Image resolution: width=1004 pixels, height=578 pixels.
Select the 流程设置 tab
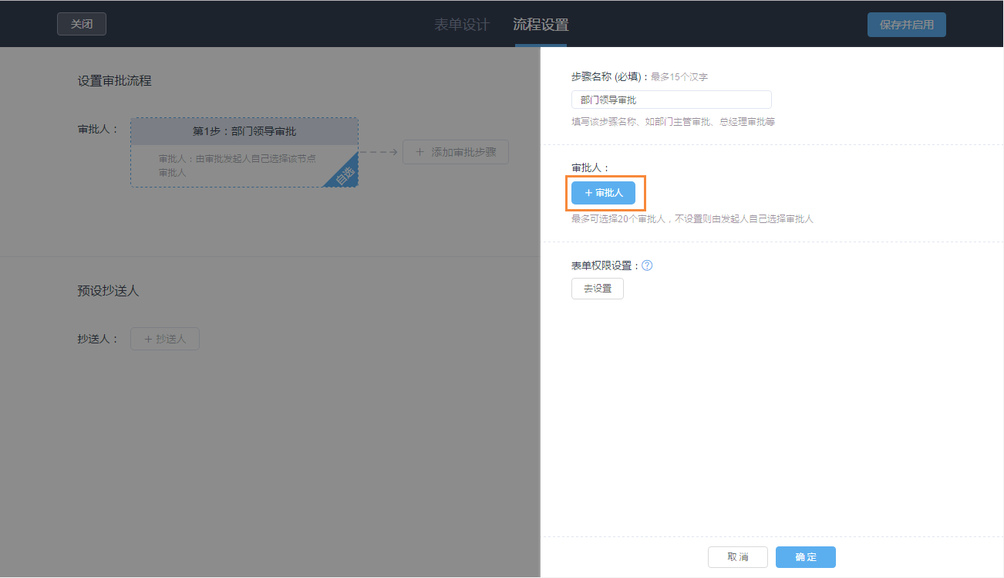(x=541, y=24)
